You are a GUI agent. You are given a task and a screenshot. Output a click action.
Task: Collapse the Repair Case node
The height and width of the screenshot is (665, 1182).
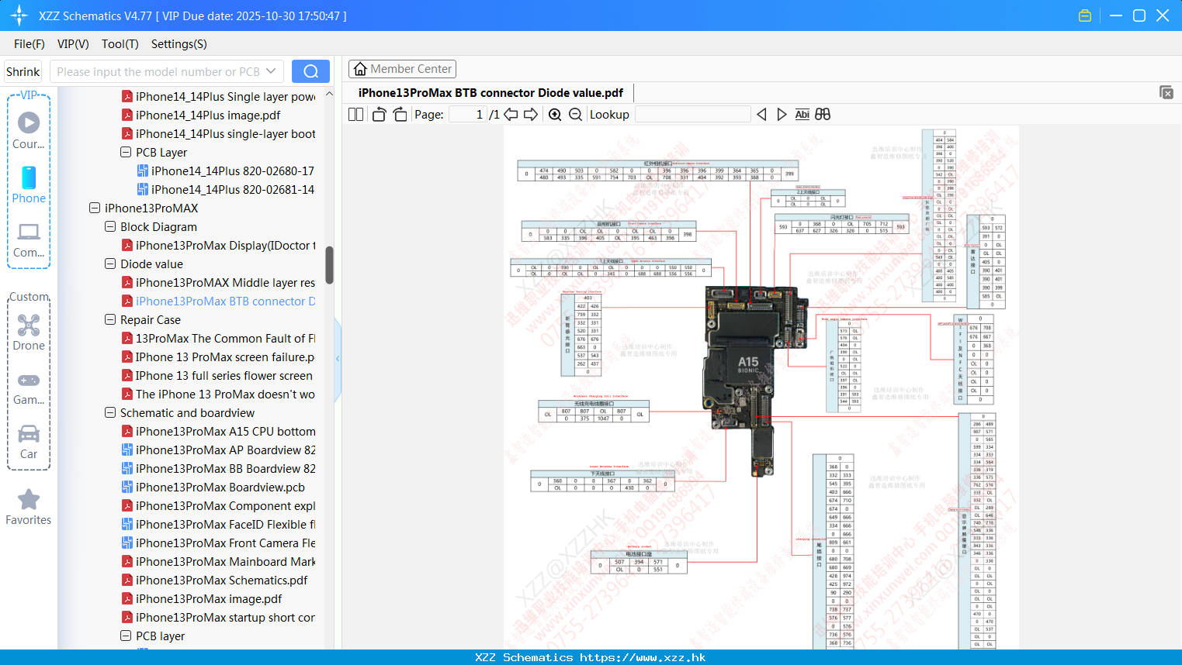coord(110,319)
